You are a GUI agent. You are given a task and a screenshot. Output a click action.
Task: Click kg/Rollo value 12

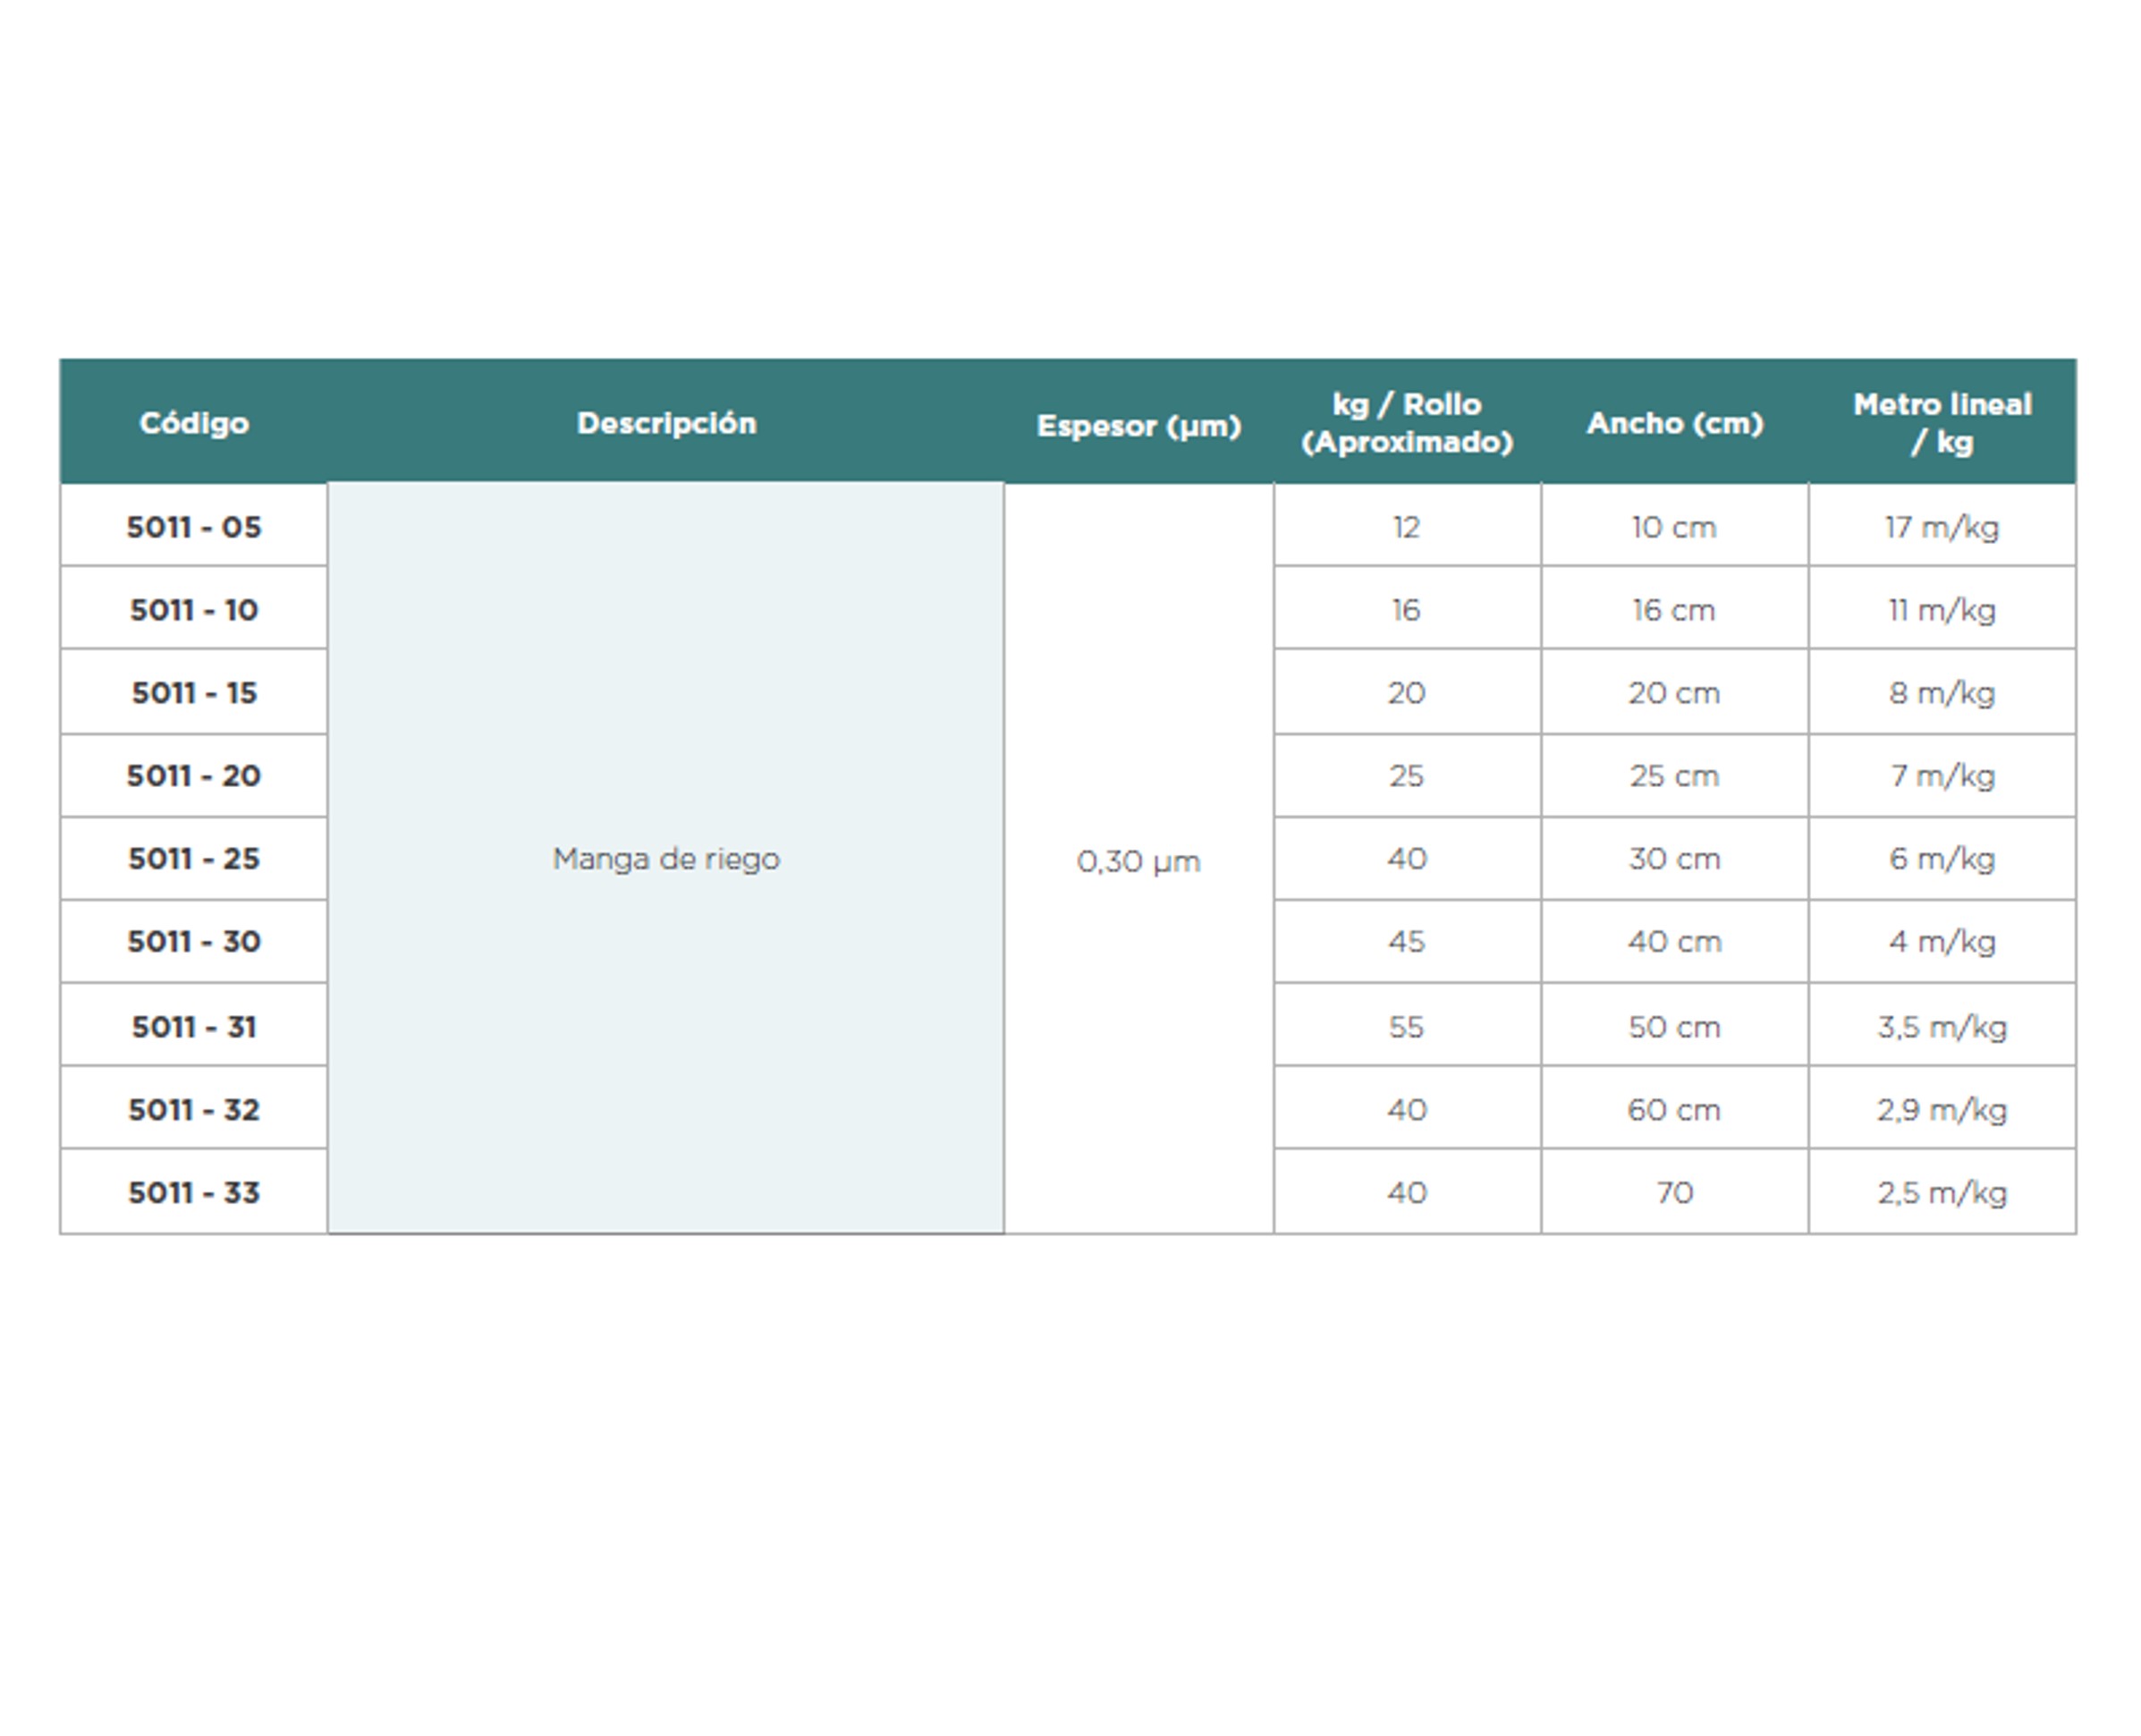[x=1407, y=526]
